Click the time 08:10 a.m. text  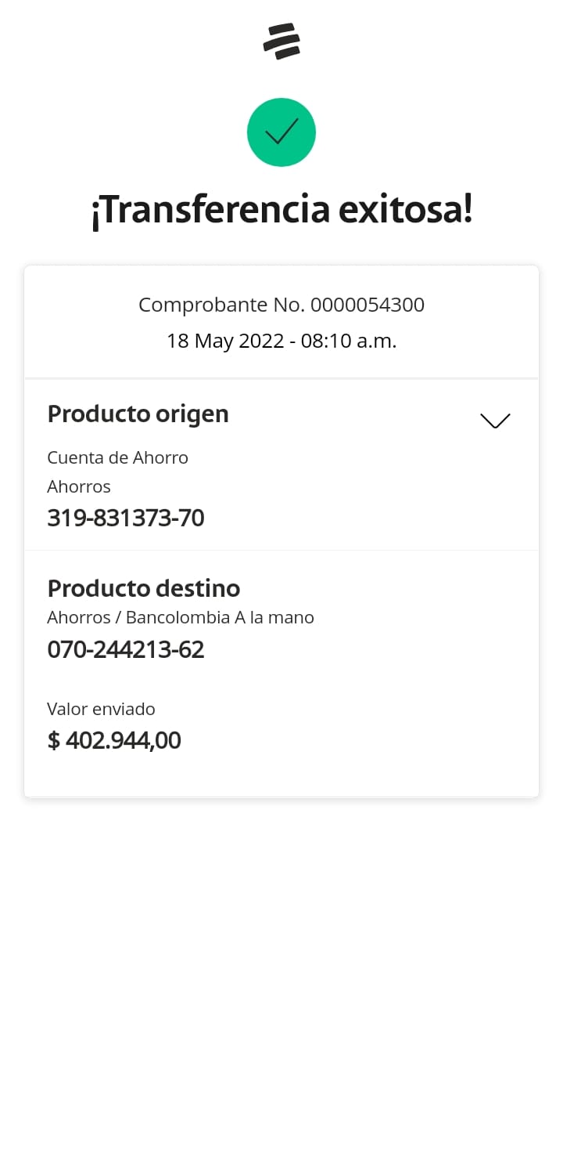350,341
